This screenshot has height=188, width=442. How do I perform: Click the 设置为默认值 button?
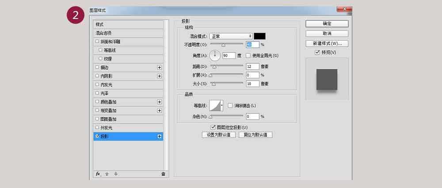click(219, 135)
